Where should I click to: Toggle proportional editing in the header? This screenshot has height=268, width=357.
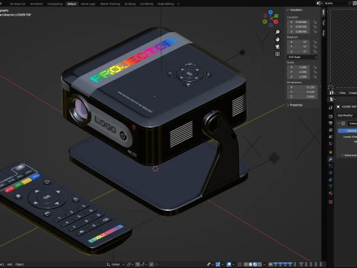pyautogui.click(x=152, y=264)
